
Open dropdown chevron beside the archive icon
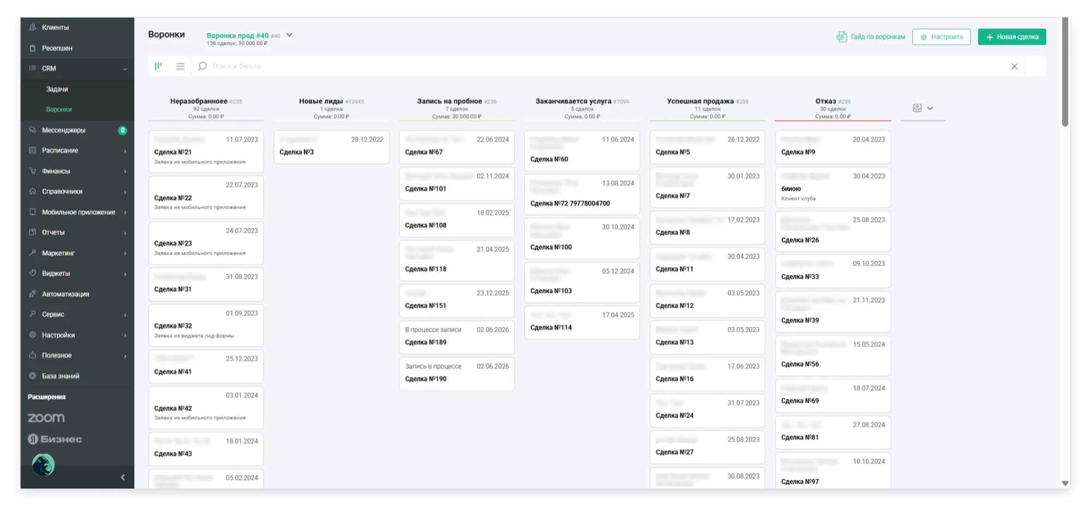[930, 108]
